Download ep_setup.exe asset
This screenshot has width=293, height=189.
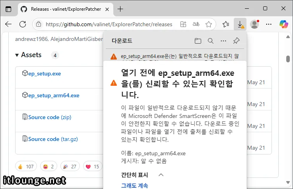(45, 73)
